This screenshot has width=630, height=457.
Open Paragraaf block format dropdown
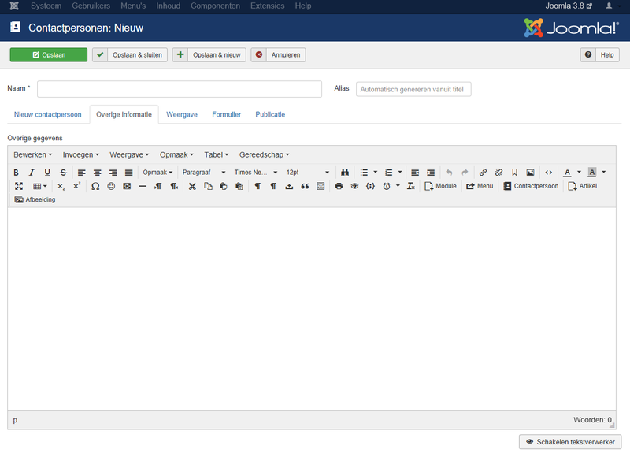click(x=204, y=173)
